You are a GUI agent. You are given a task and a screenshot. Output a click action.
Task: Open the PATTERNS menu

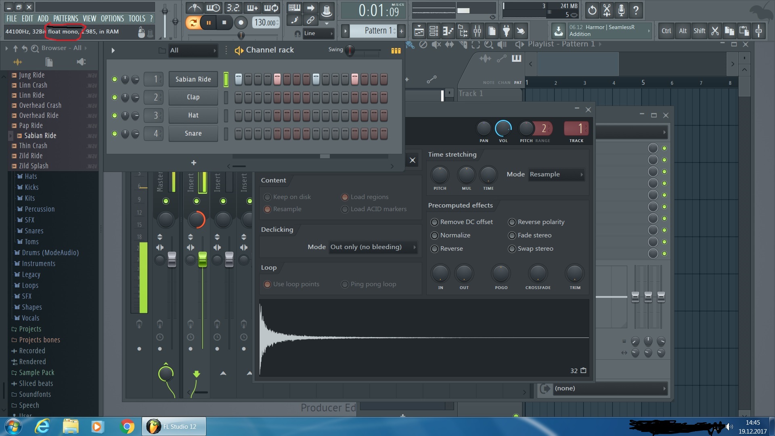click(65, 19)
